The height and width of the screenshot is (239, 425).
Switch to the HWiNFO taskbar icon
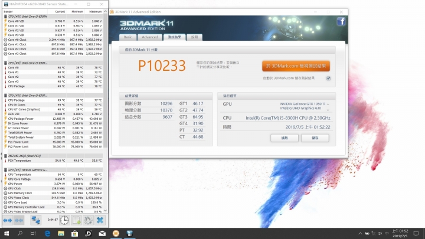point(129,233)
